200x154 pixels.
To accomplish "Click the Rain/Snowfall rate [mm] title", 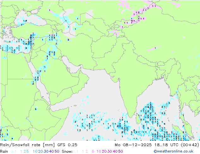I will coord(27,145).
